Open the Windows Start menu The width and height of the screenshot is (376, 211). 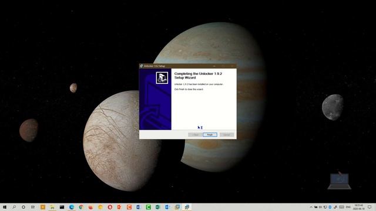tap(5, 207)
